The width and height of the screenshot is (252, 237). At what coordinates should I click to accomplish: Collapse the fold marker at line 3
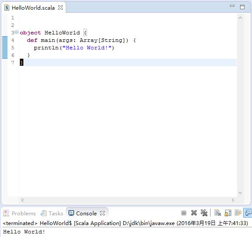tap(17, 32)
